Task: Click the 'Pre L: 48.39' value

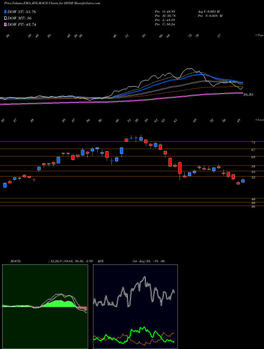Action: (x=165, y=20)
